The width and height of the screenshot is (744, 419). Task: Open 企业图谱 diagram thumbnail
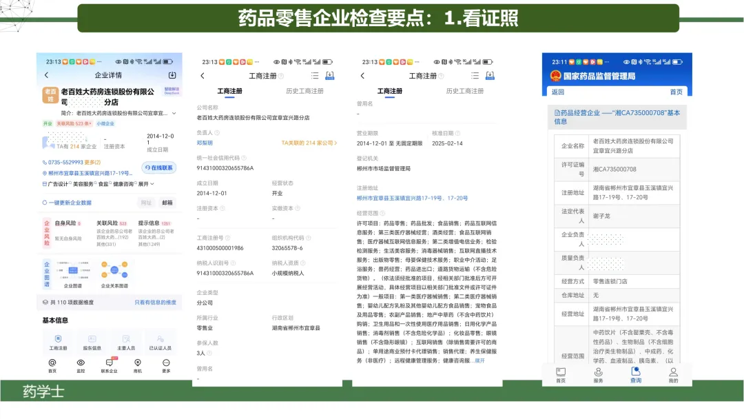click(73, 271)
